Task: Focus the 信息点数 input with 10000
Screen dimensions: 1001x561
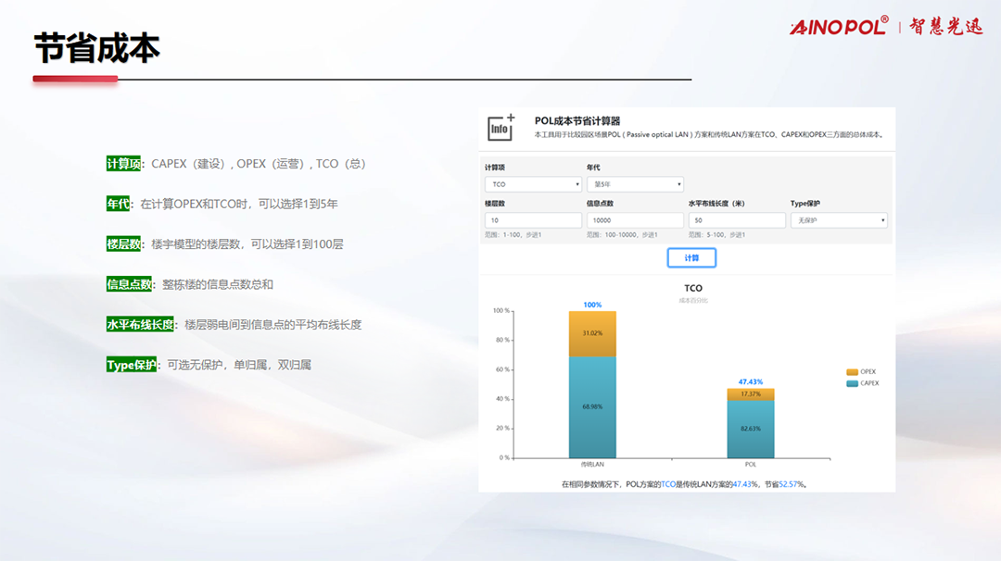Action: [x=634, y=220]
